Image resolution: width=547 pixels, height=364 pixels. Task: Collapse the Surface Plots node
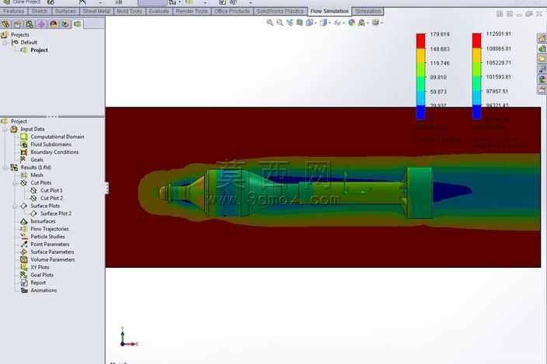tap(15, 206)
